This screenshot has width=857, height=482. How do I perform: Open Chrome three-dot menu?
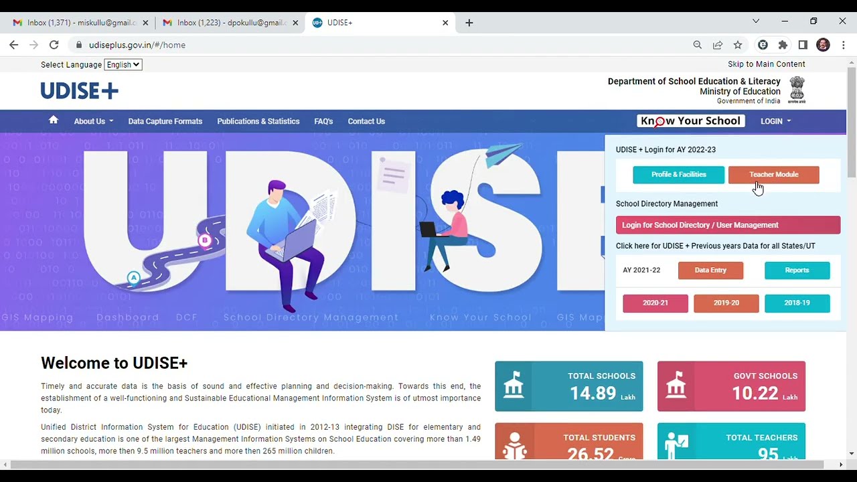844,45
